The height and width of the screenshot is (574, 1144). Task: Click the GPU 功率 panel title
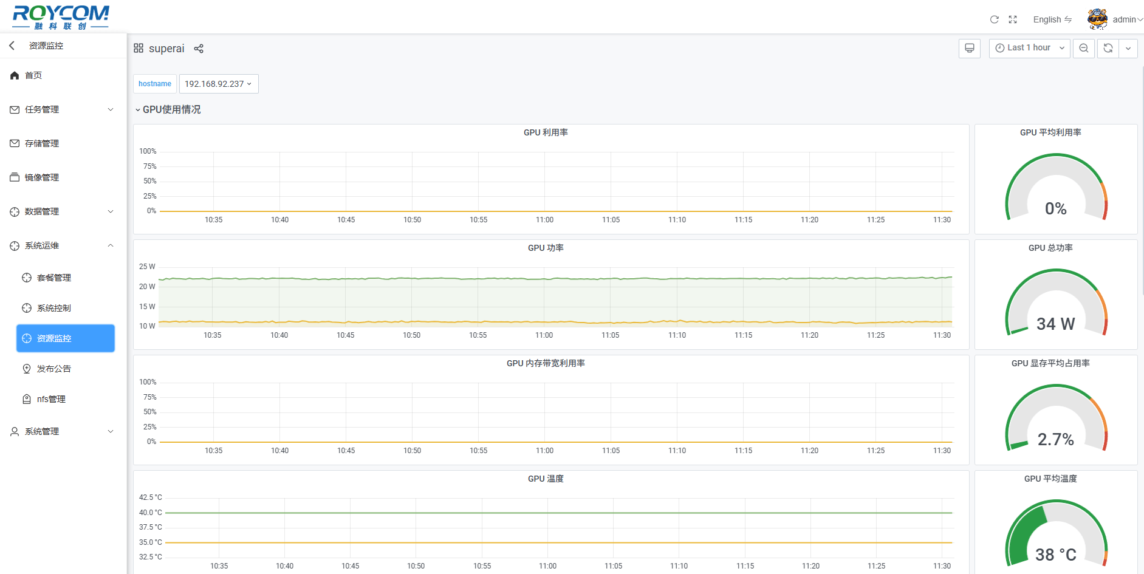point(546,248)
